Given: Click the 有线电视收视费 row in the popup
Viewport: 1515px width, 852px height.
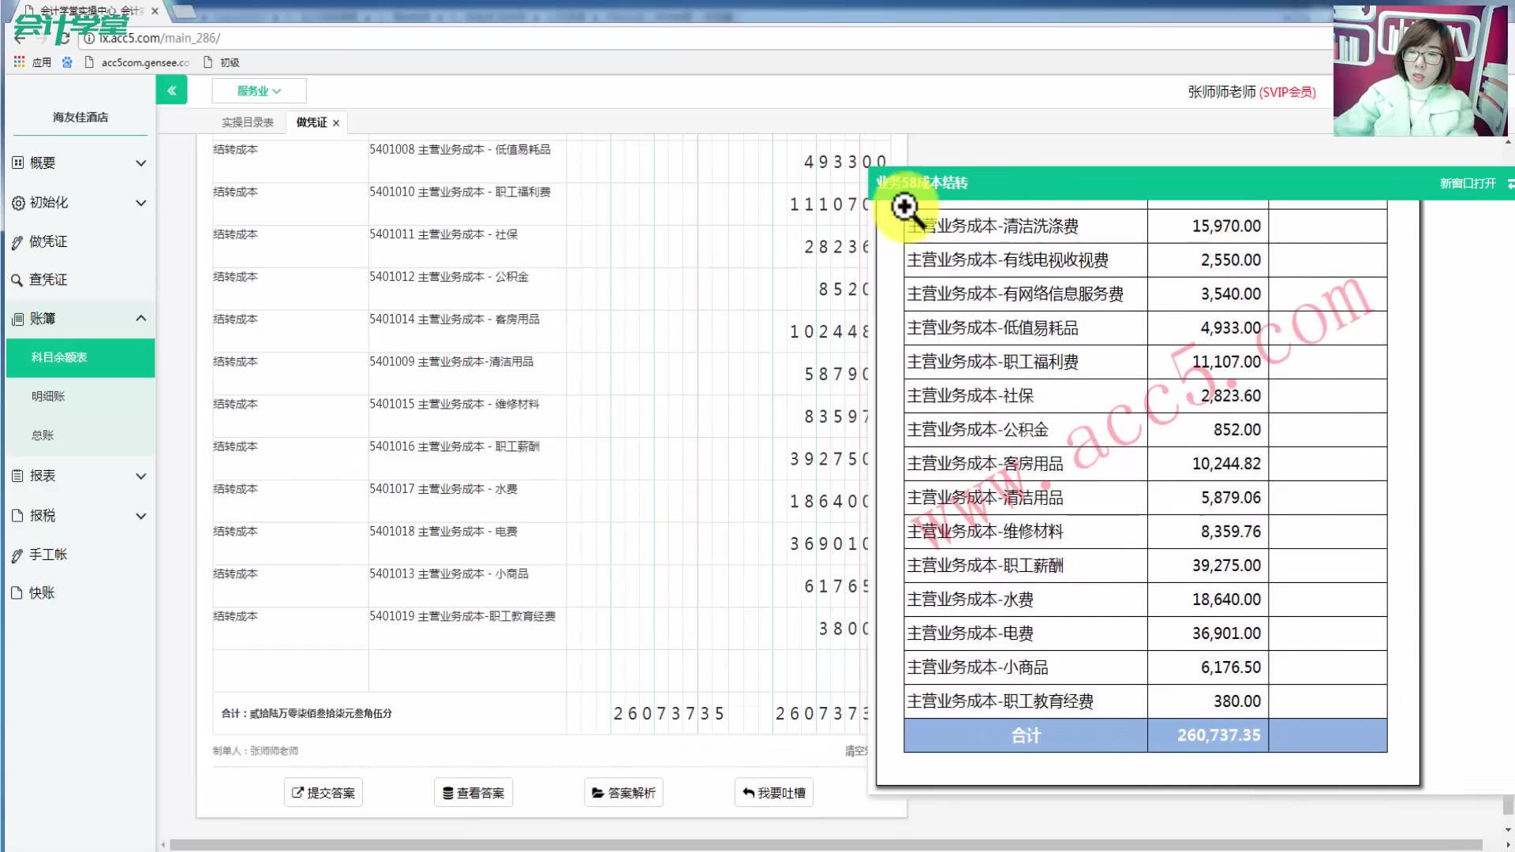Looking at the screenshot, I should 1145,260.
